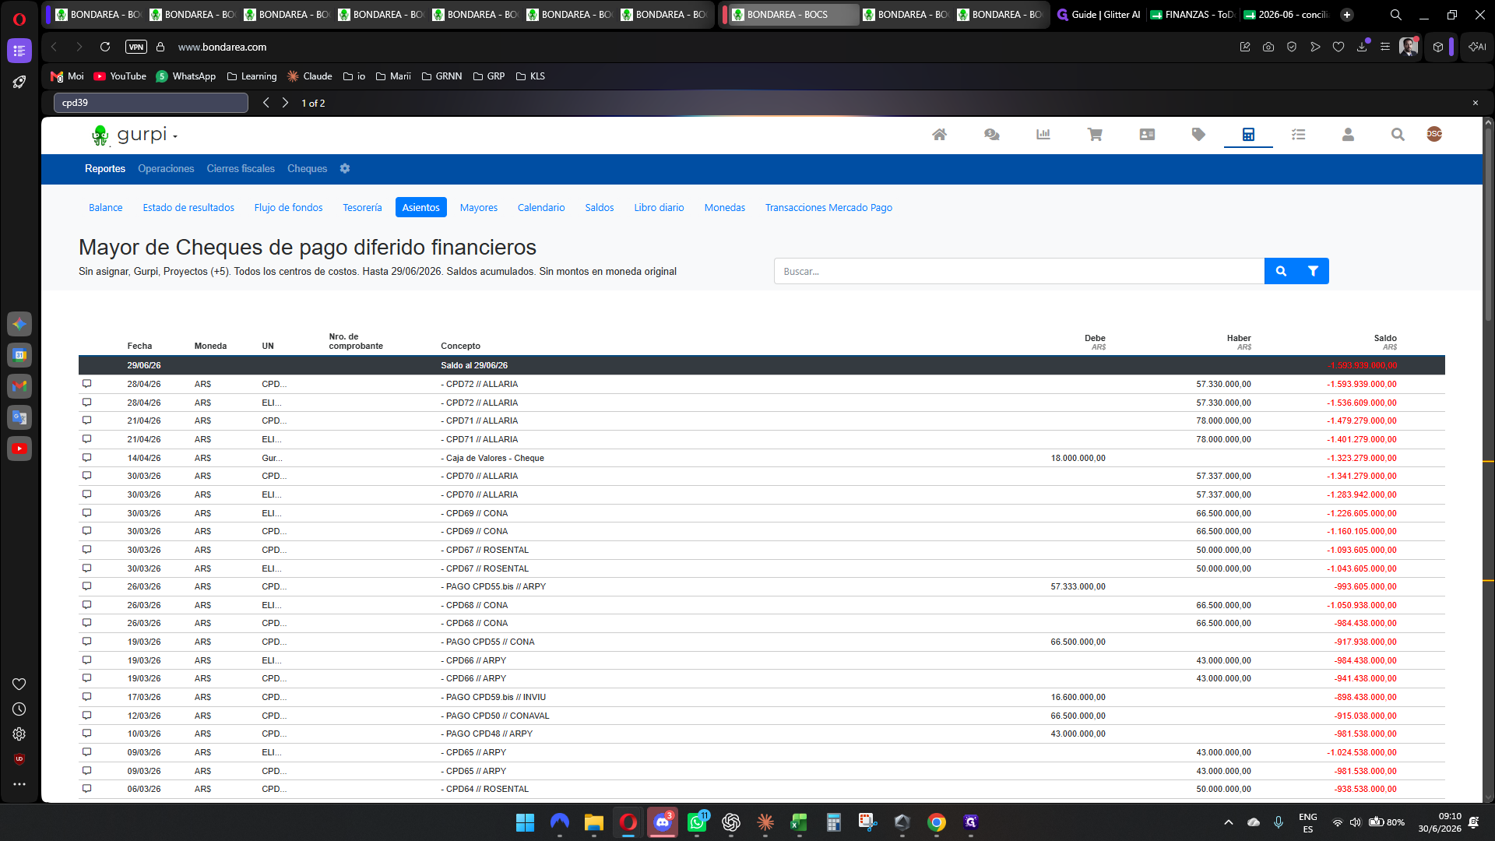Open the Operaciones menu item

tap(166, 169)
